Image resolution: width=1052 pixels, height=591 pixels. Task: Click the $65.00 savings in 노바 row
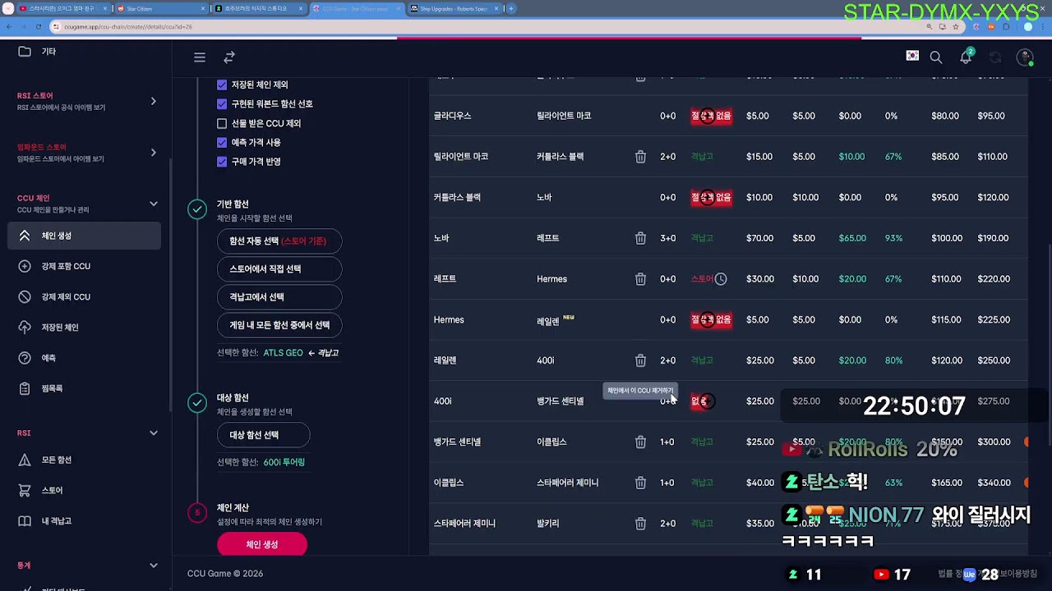[x=852, y=238]
